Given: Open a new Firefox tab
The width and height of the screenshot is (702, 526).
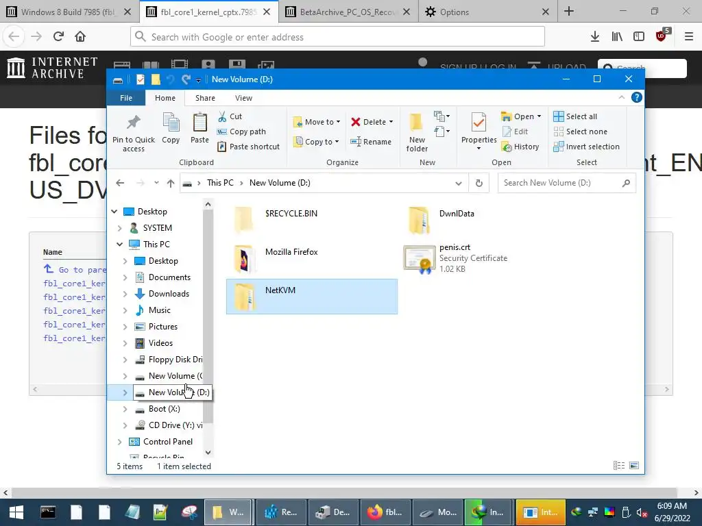Looking at the screenshot, I should [568, 12].
